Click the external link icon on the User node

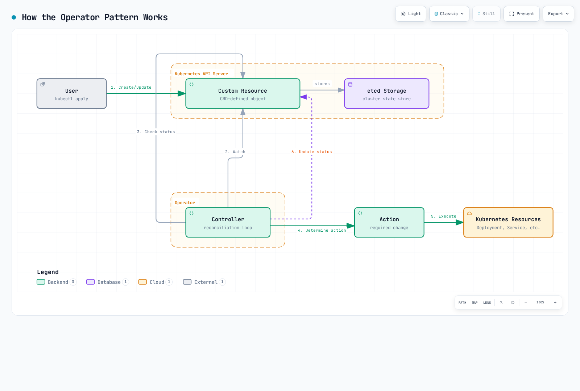tap(42, 84)
